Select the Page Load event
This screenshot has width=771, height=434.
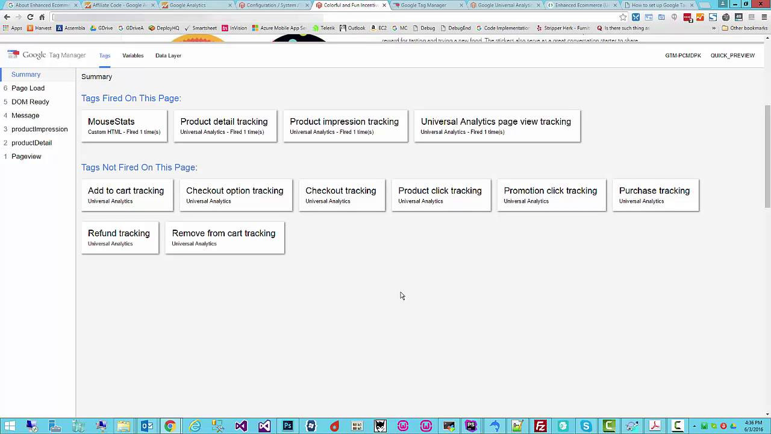28,88
